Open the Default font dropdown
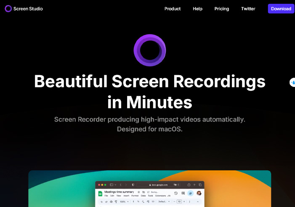The width and height of the screenshot is (295, 207). click(x=164, y=202)
